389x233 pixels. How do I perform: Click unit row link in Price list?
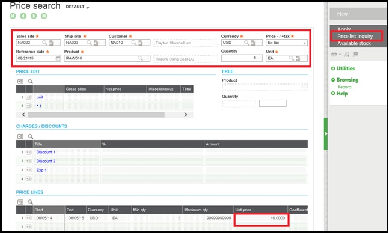coord(40,97)
